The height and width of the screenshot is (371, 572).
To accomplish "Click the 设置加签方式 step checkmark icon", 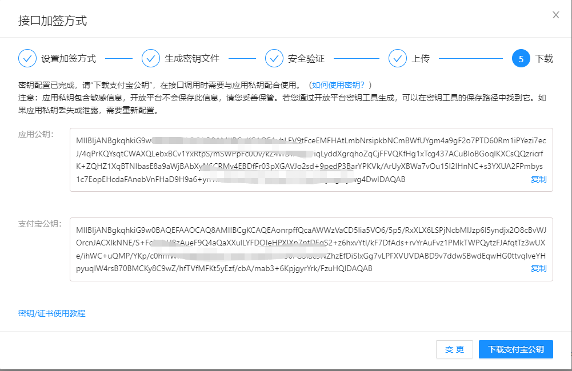I will click(27, 58).
